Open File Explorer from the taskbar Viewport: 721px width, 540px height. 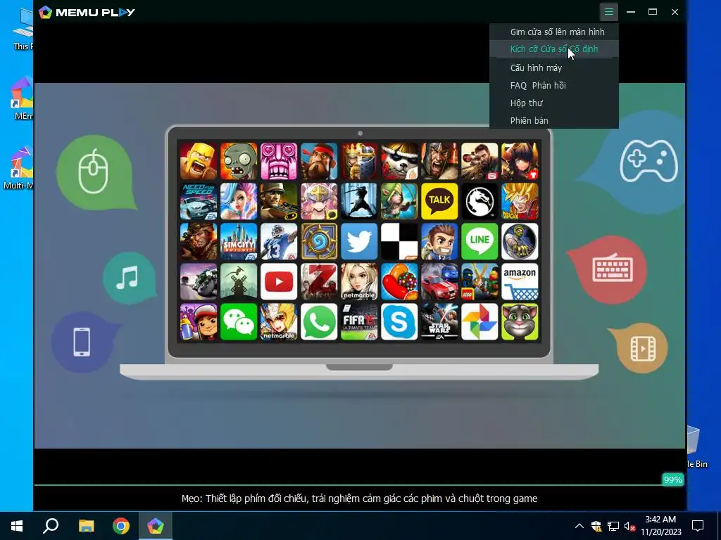coord(86,526)
